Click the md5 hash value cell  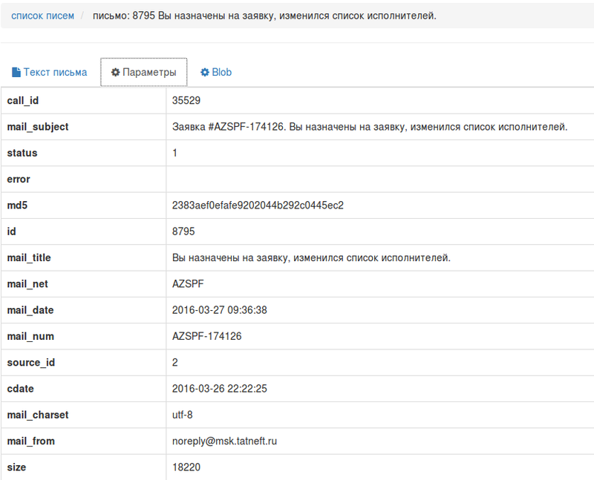pyautogui.click(x=258, y=206)
